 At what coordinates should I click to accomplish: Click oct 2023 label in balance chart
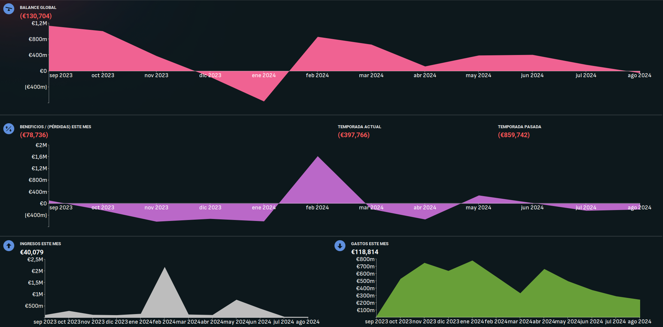(103, 76)
